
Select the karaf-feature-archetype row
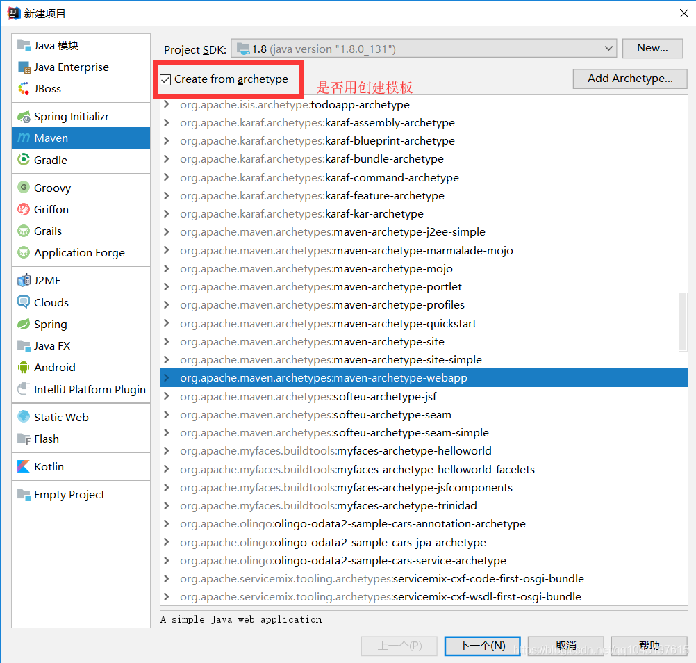coord(424,196)
